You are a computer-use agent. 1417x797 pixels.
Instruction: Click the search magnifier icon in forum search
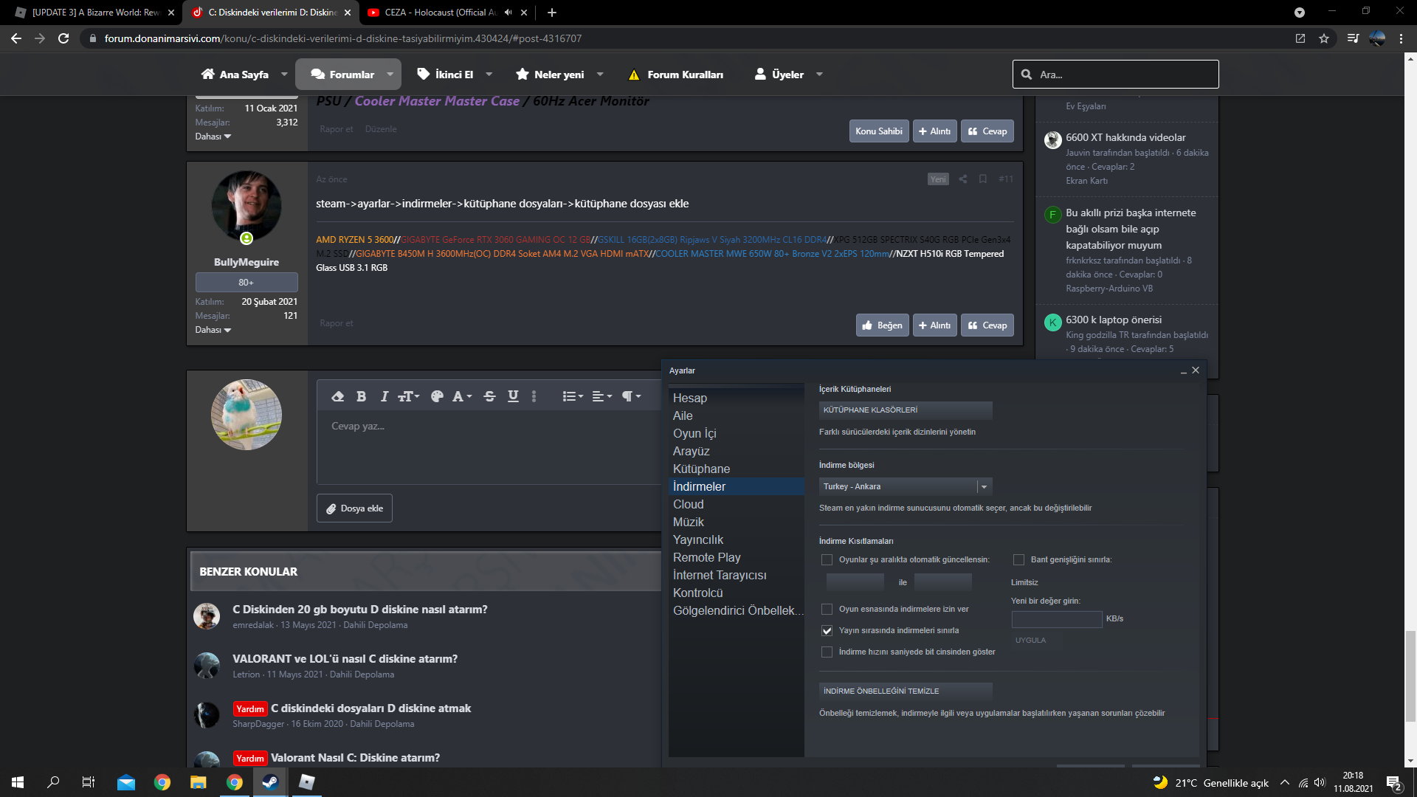pyautogui.click(x=1027, y=75)
